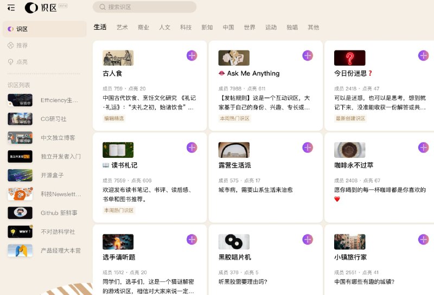Click the 成员 7988 · 点亮 611 stats text
This screenshot has width=434, height=295.
[242, 88]
